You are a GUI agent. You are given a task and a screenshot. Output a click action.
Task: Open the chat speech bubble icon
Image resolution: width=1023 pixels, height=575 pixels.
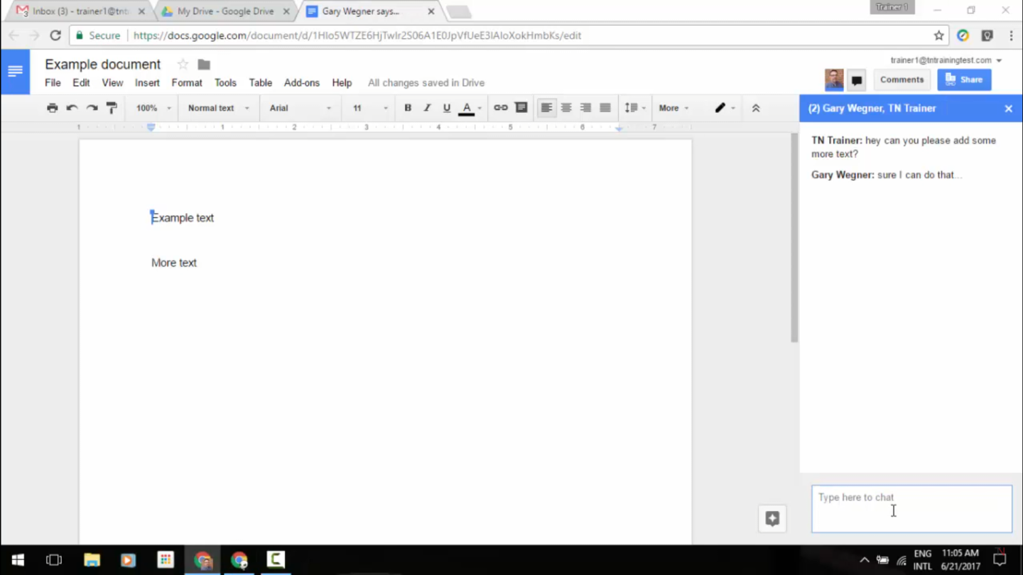coord(857,80)
